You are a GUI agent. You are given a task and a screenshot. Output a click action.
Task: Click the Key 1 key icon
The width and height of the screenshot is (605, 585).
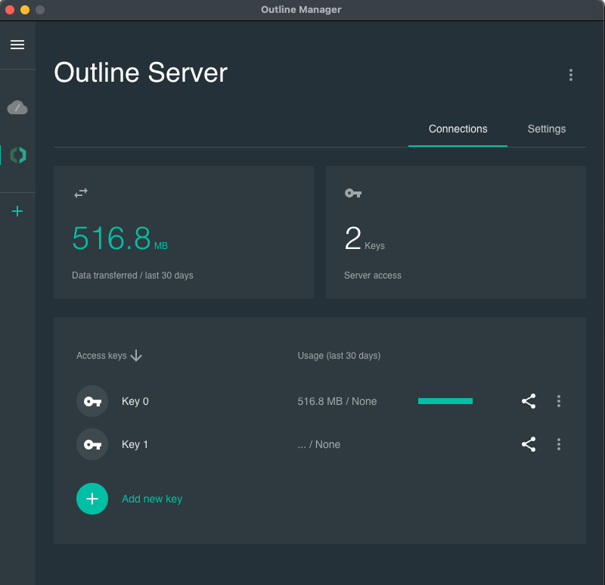(x=92, y=444)
